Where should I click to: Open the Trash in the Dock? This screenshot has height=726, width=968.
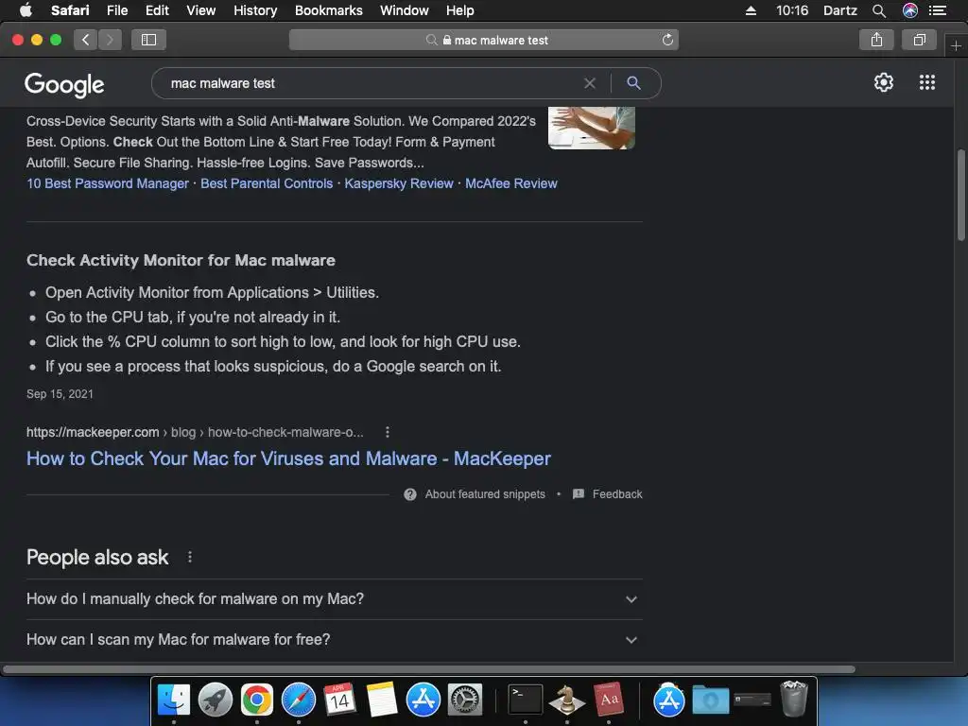793,699
